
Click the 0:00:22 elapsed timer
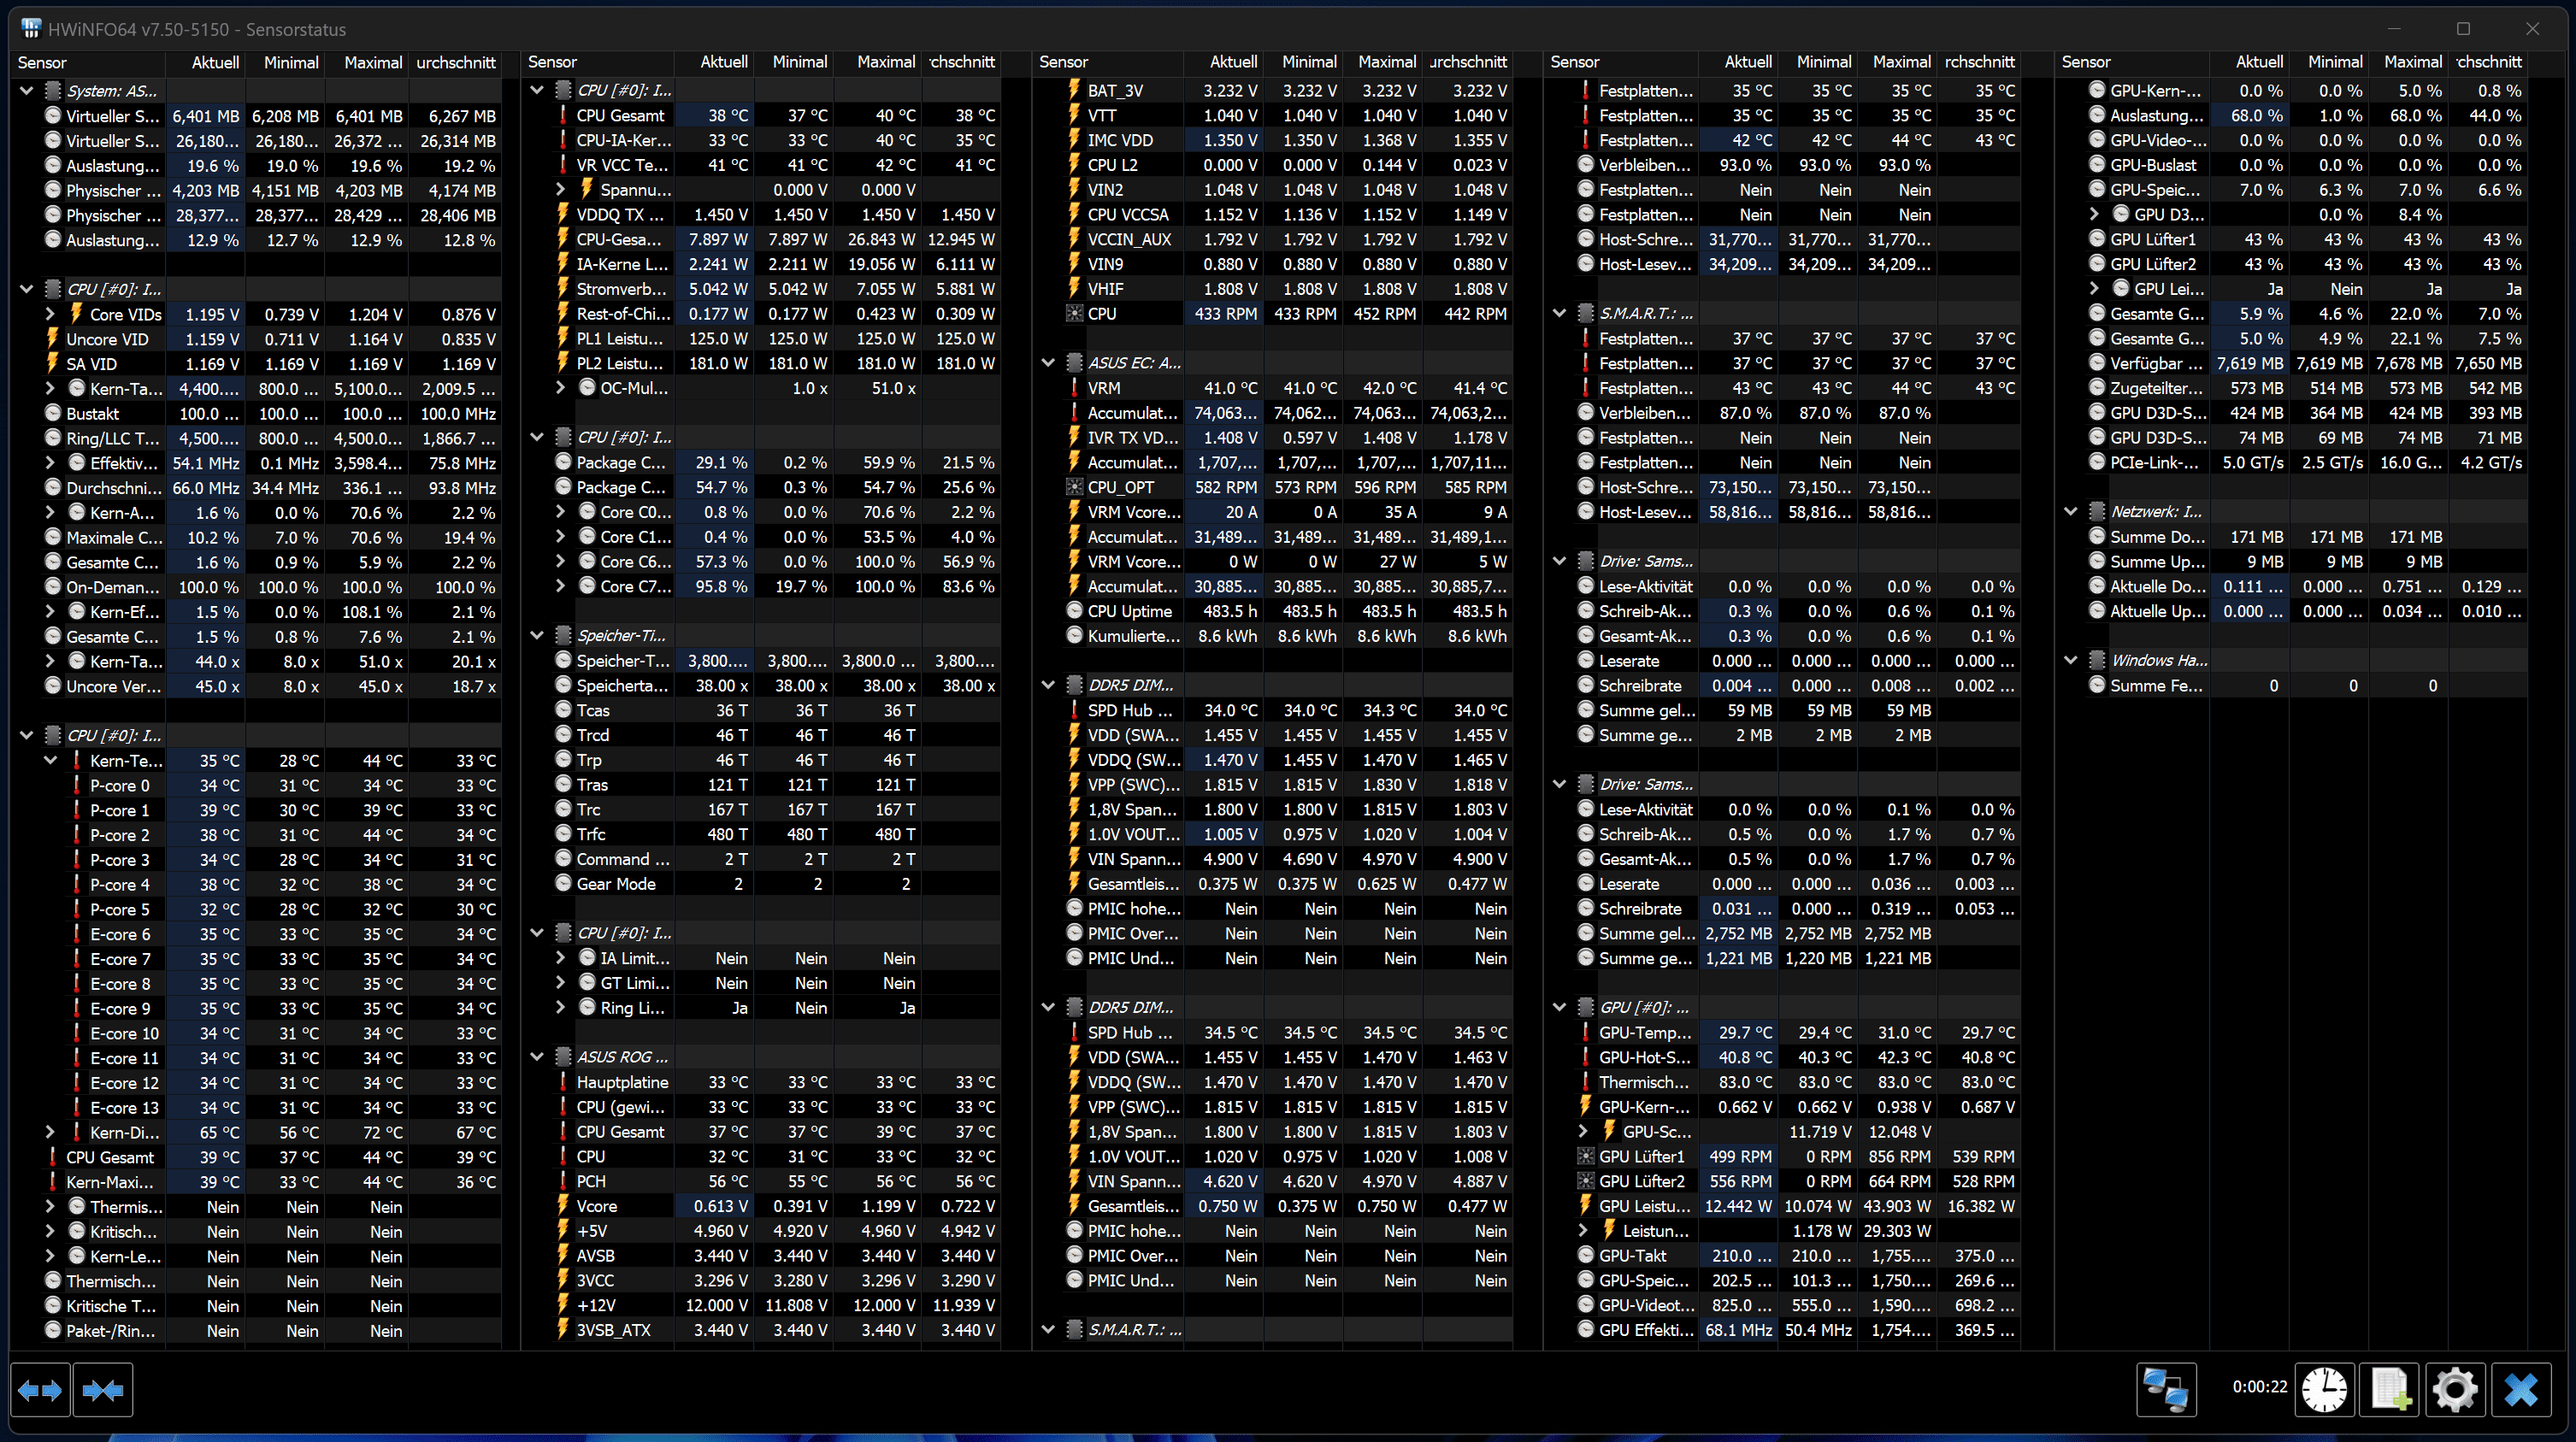tap(2259, 1386)
